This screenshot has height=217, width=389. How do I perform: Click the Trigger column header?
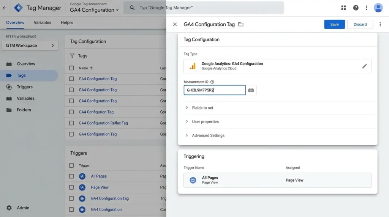pyautogui.click(x=84, y=165)
